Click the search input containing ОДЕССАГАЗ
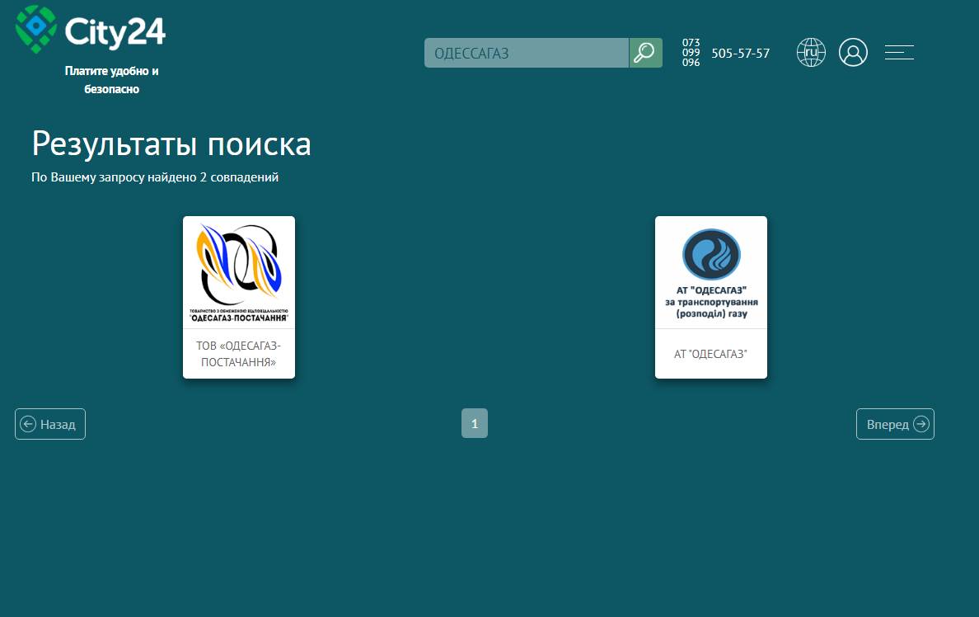The height and width of the screenshot is (617, 979). click(526, 52)
